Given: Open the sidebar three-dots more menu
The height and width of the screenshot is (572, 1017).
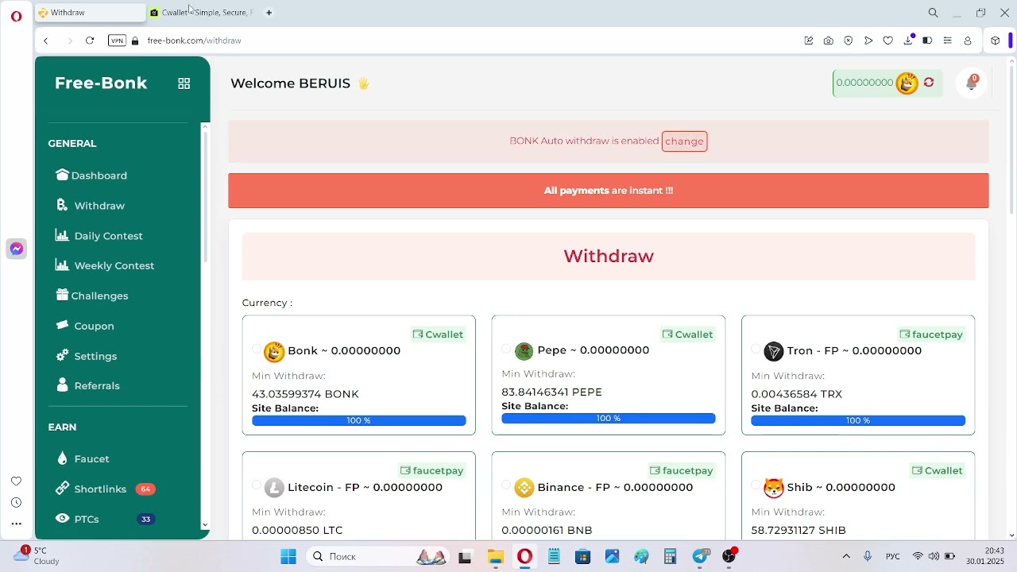Looking at the screenshot, I should pyautogui.click(x=16, y=524).
